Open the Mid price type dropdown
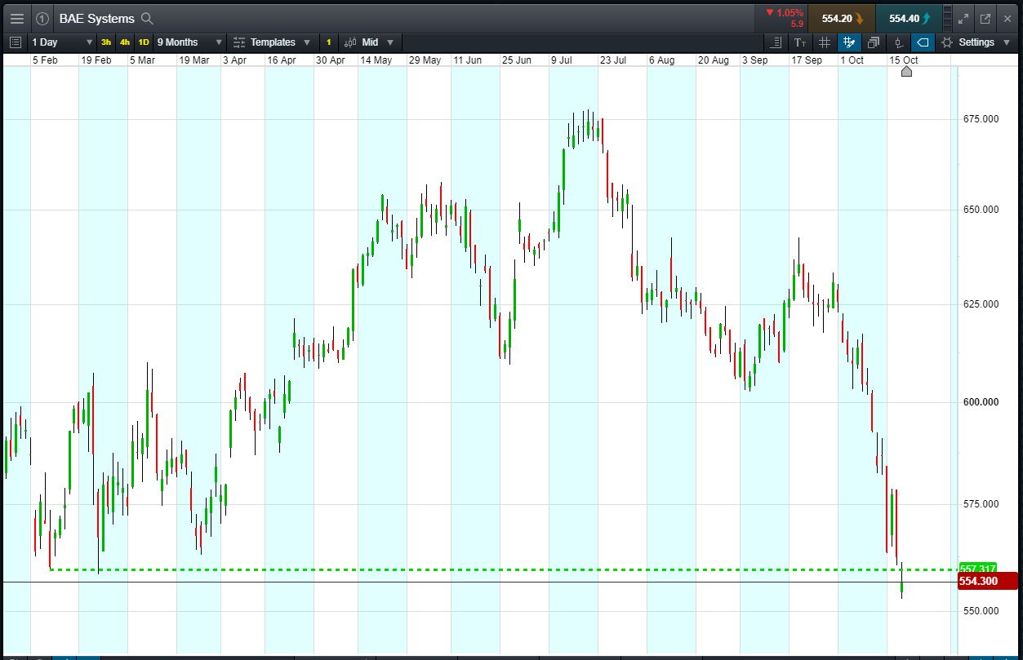Viewport: 1023px width, 660px height. click(x=378, y=42)
